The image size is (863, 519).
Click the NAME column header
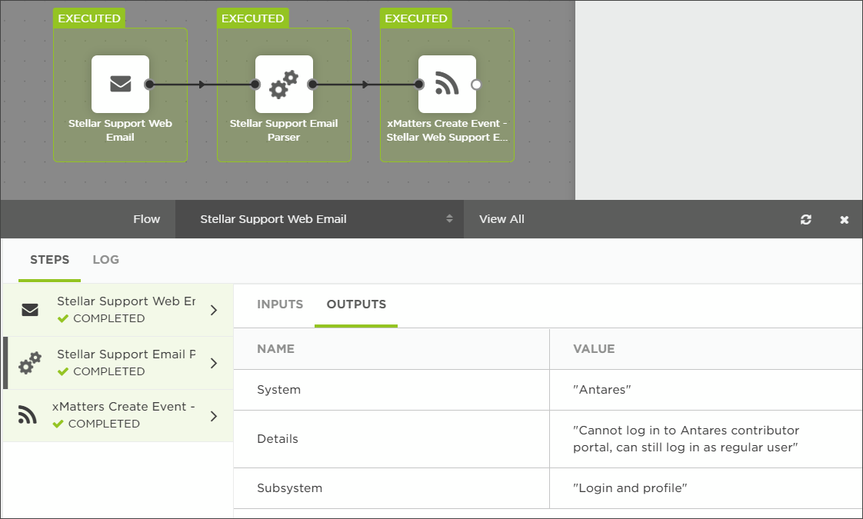coord(275,349)
